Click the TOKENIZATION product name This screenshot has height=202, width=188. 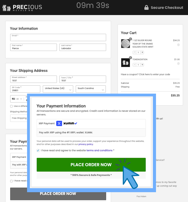point(140,59)
